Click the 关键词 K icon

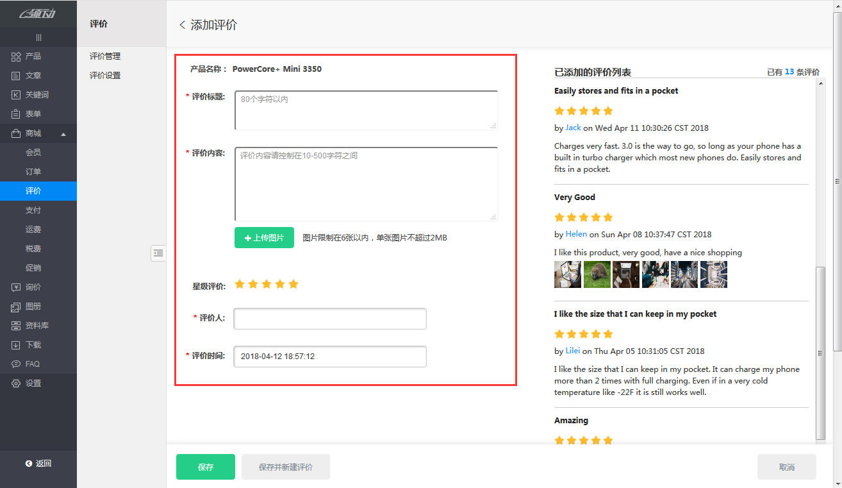click(16, 95)
